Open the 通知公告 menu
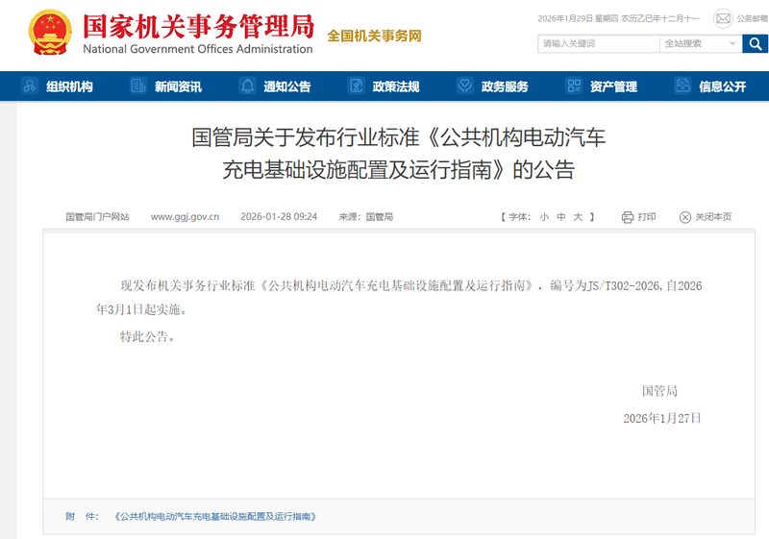The height and width of the screenshot is (539, 769). coord(286,86)
